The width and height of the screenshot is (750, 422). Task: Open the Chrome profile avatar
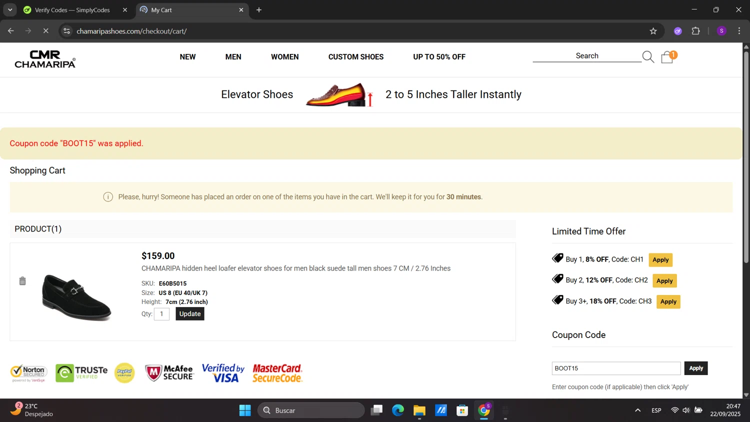(x=721, y=31)
